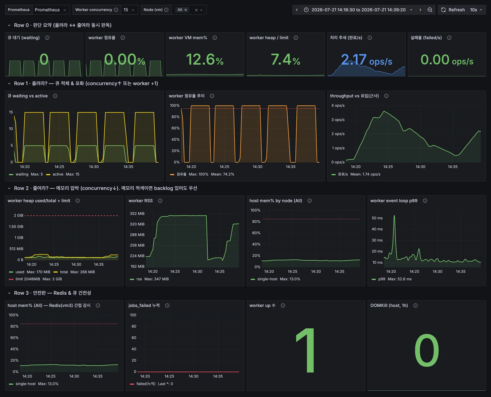The height and width of the screenshot is (397, 491).
Task: Open the 10s refresh interval dropdown
Action: pos(476,10)
